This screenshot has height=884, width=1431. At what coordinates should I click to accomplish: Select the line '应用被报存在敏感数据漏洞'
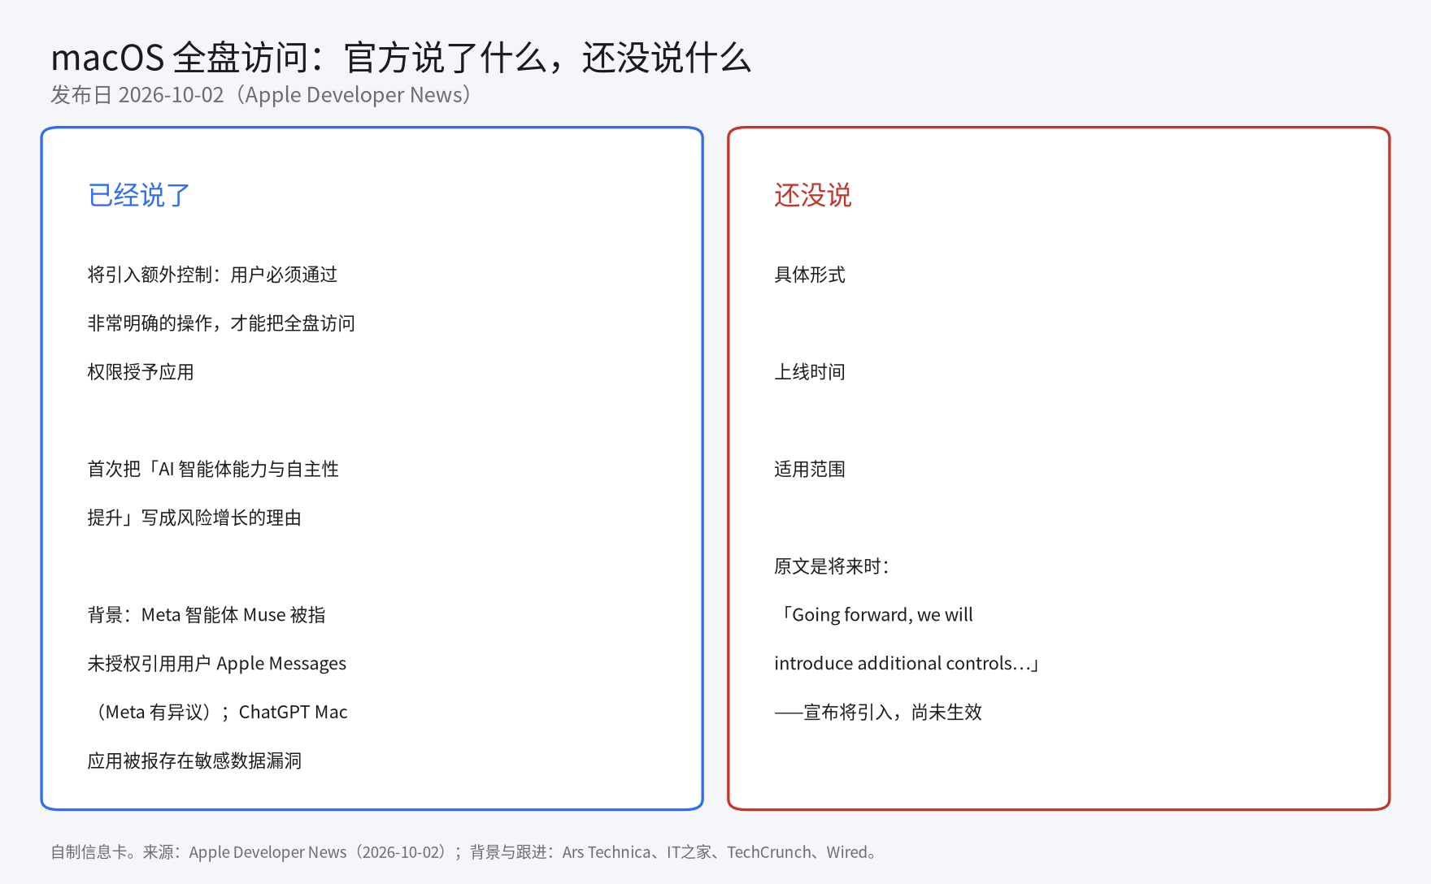[x=194, y=760]
